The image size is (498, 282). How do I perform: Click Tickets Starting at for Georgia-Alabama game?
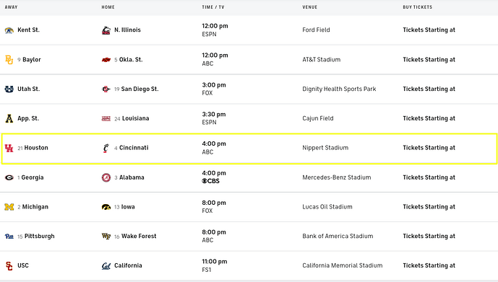(429, 177)
